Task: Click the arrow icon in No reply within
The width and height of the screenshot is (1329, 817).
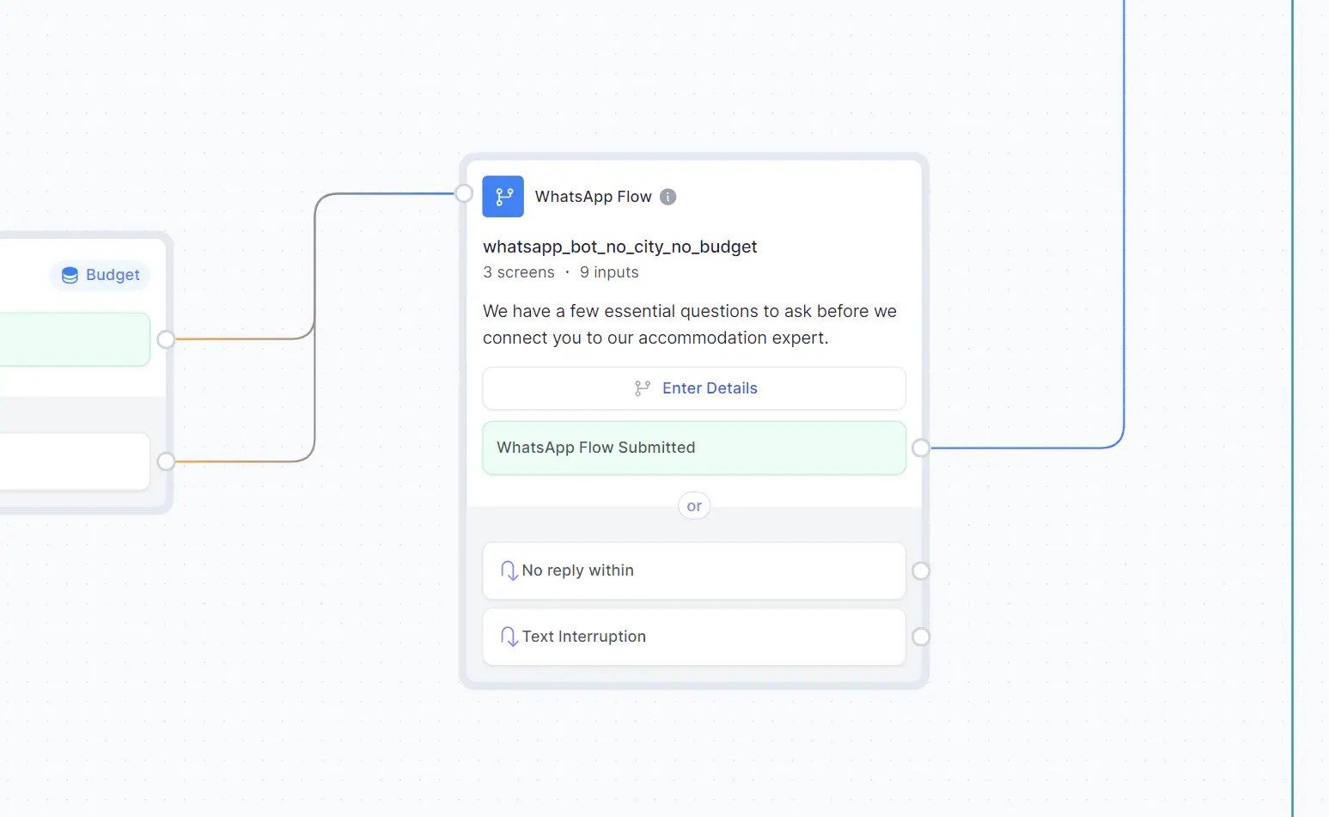Action: 509,570
